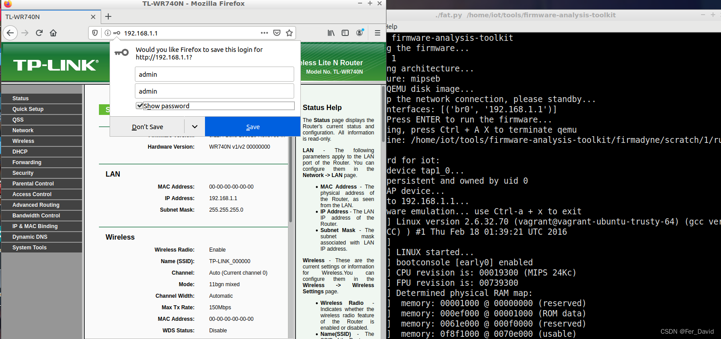Click the WDS Status value Disable
This screenshot has height=339, width=721.
(x=218, y=331)
